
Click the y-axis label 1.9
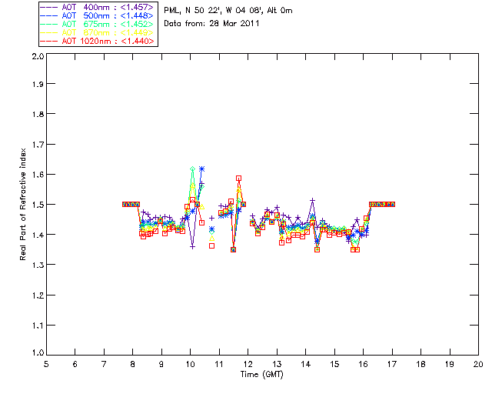[38, 84]
